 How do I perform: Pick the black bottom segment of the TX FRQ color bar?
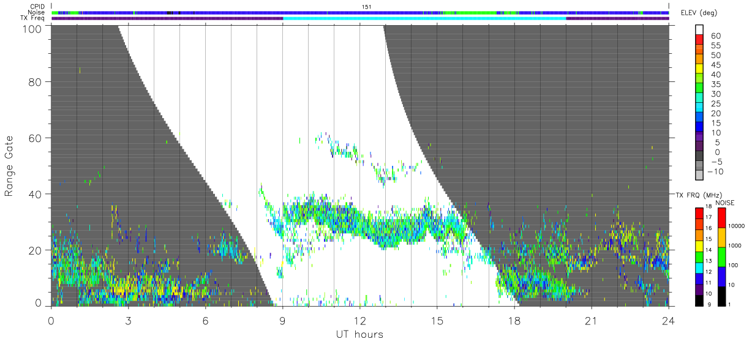[701, 301]
